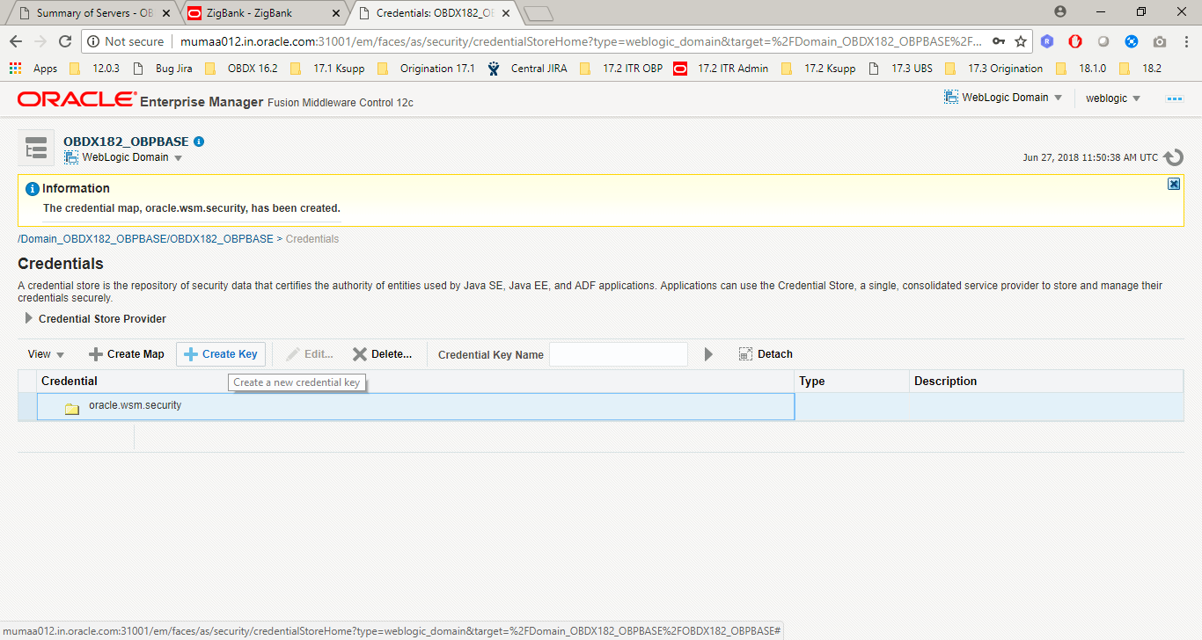Expand the Credential Store Provider section

pyautogui.click(x=29, y=318)
